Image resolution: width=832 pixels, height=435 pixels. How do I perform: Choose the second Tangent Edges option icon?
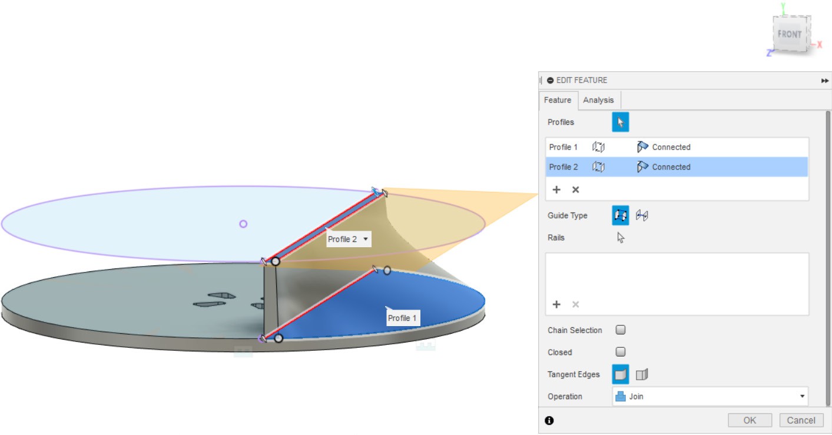[x=642, y=374]
